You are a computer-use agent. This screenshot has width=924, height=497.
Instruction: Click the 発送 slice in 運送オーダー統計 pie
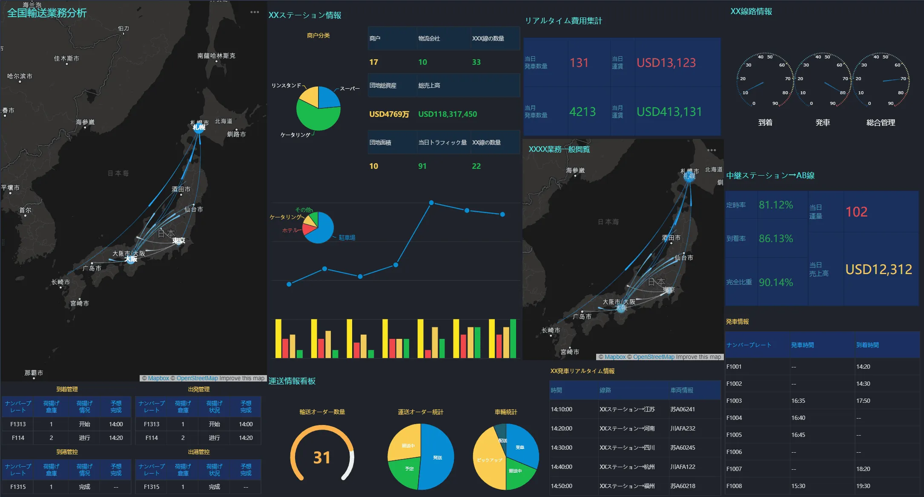(438, 457)
